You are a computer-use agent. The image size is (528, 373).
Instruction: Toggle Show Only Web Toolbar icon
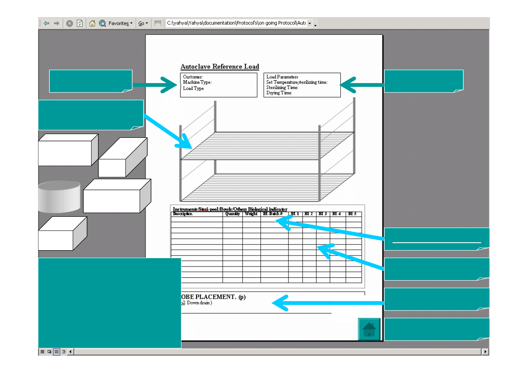[x=158, y=23]
